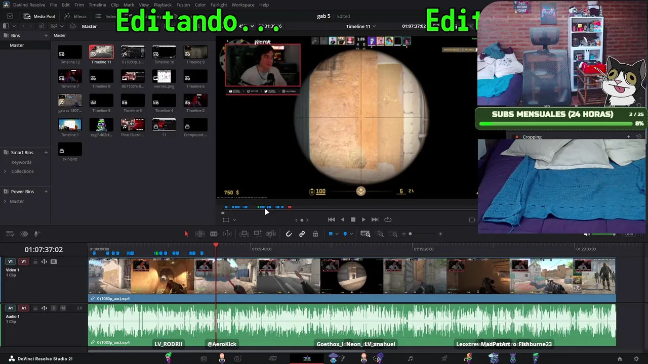648x364 pixels.
Task: Add a flag with the flag icon
Action: pos(331,234)
